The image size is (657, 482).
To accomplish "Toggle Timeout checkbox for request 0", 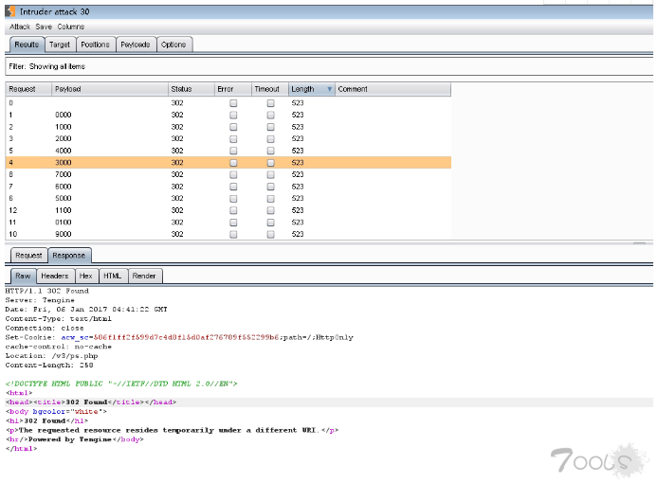I will 271,103.
